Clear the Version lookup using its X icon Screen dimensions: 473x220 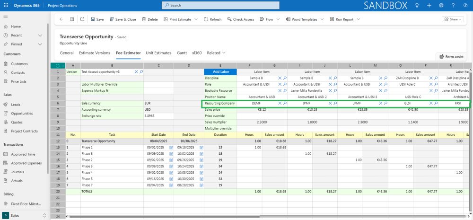136,71
